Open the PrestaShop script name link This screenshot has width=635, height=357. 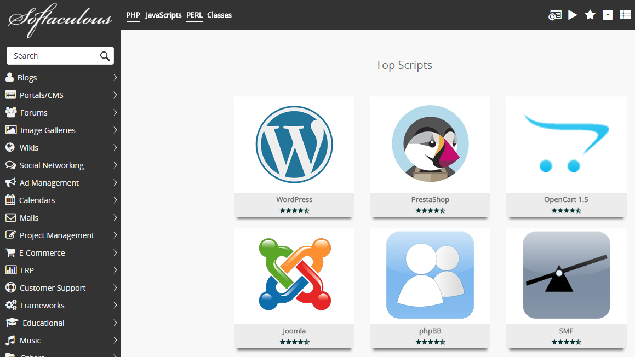[430, 199]
